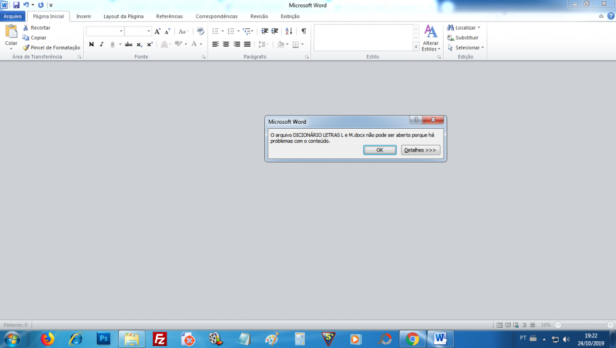The height and width of the screenshot is (348, 616).
Task: Open the Parágrafo dialog launcher
Action: 307,57
